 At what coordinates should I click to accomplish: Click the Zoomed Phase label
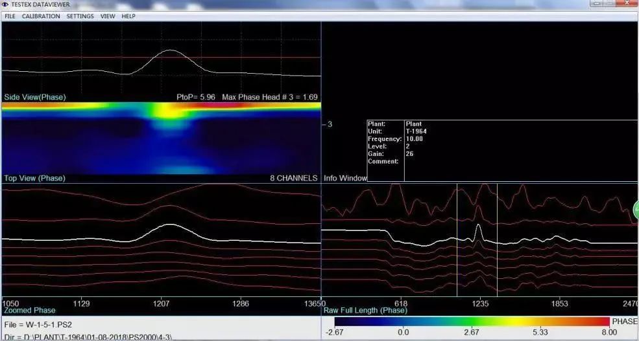(29, 310)
